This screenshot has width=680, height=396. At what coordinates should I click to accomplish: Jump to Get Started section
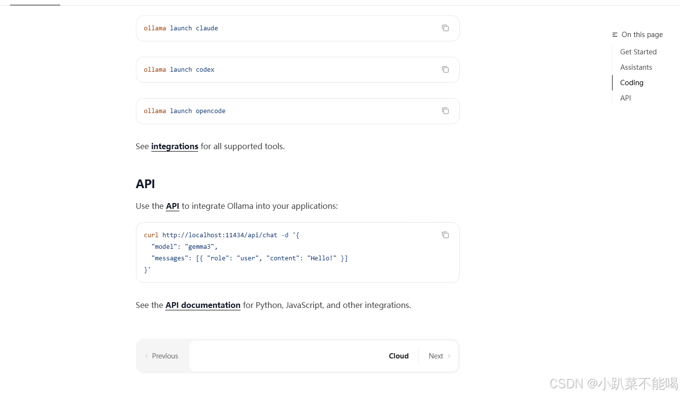coord(638,52)
